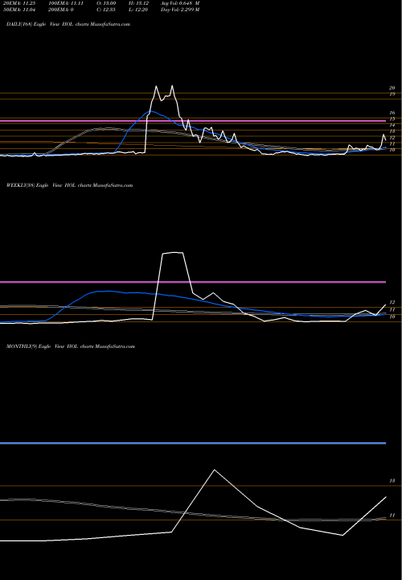Click the 10 price label on the daily chart
This screenshot has width=402, height=580.
tap(392, 150)
